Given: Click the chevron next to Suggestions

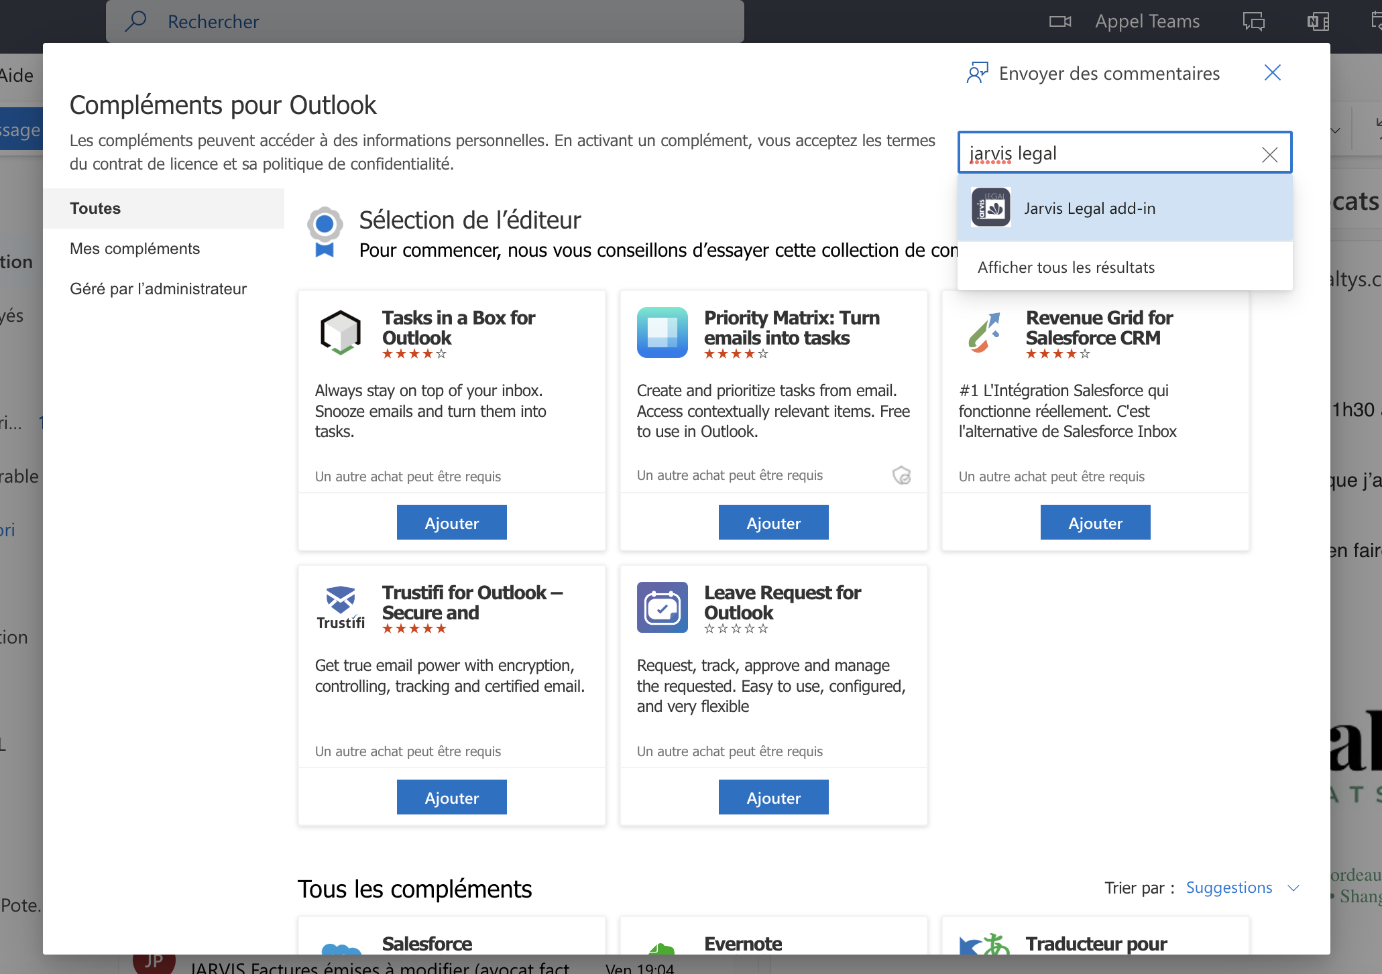Looking at the screenshot, I should 1293,888.
